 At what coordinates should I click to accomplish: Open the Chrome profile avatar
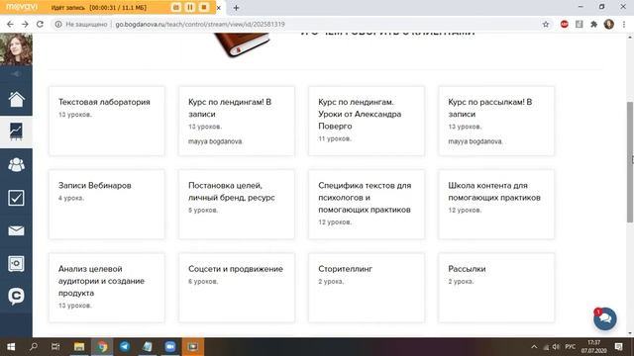click(609, 24)
